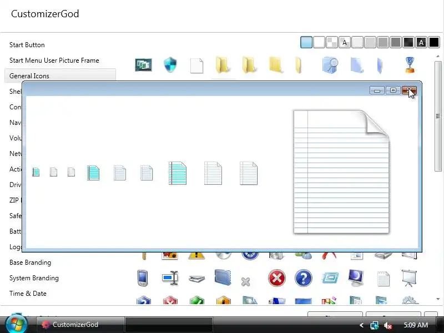
Task: Select the lined text document icon in grid
Action: (x=383, y=279)
